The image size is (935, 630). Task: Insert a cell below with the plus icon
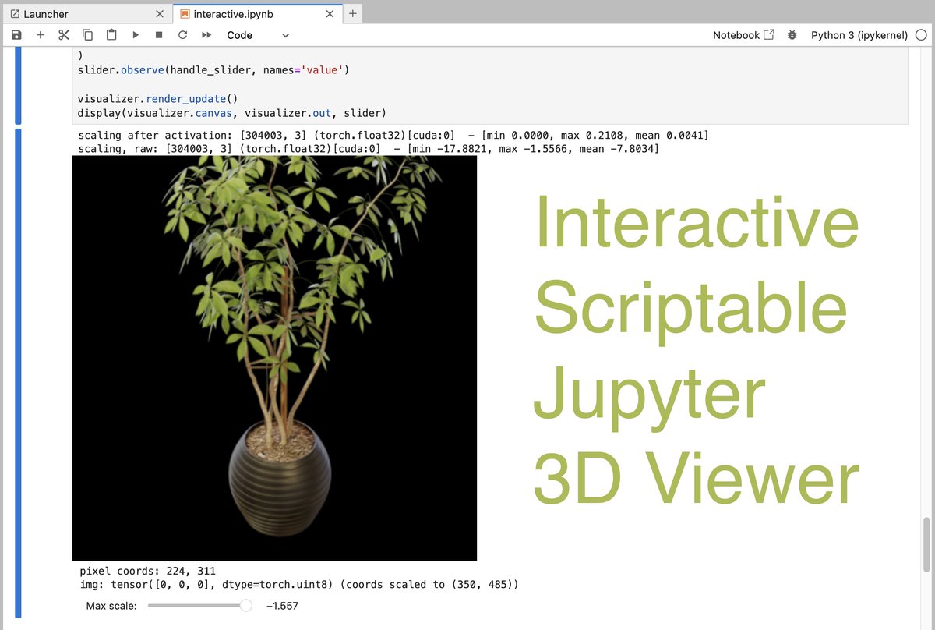(41, 35)
